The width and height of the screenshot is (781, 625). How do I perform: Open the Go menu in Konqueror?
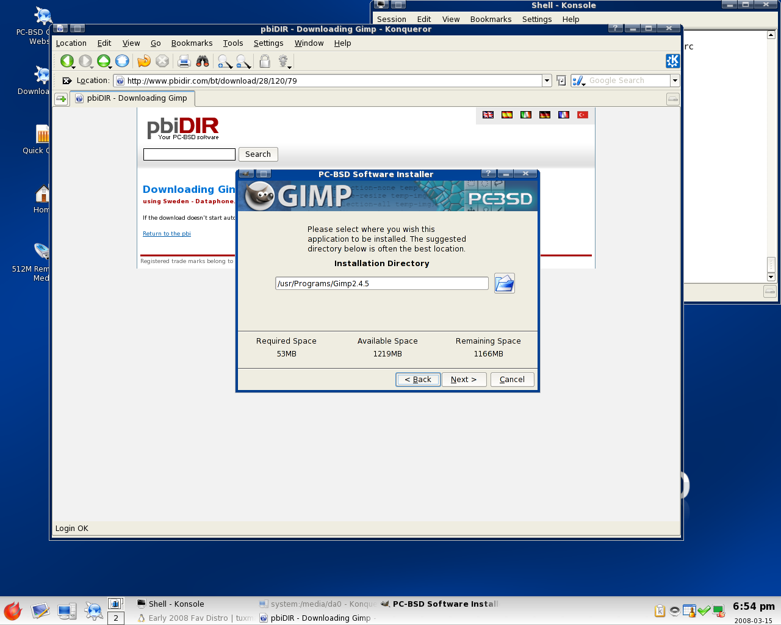(156, 43)
